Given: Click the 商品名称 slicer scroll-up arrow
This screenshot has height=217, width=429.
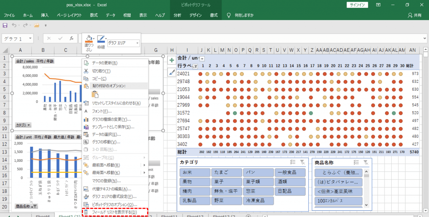Looking at the screenshot, I should [367, 171].
